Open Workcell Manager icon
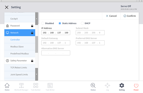 tap(21, 86)
